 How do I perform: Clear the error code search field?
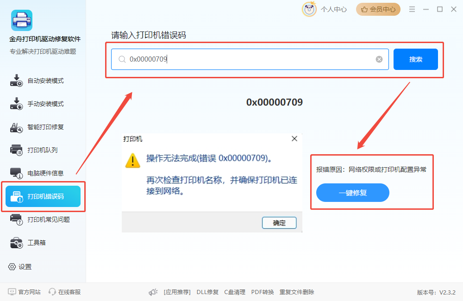379,59
